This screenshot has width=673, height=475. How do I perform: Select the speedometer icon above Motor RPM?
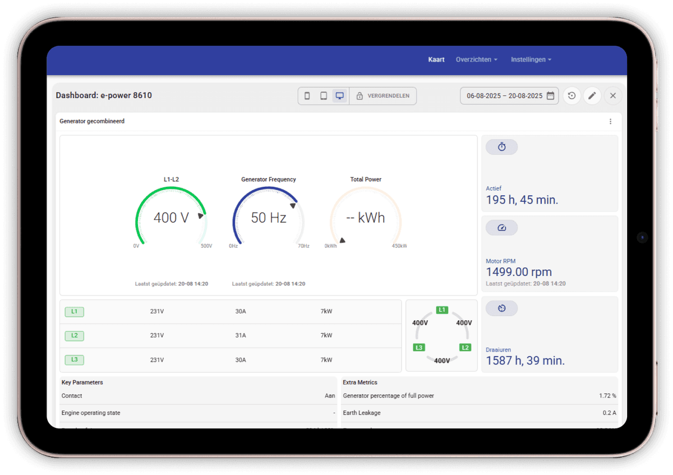pyautogui.click(x=501, y=227)
